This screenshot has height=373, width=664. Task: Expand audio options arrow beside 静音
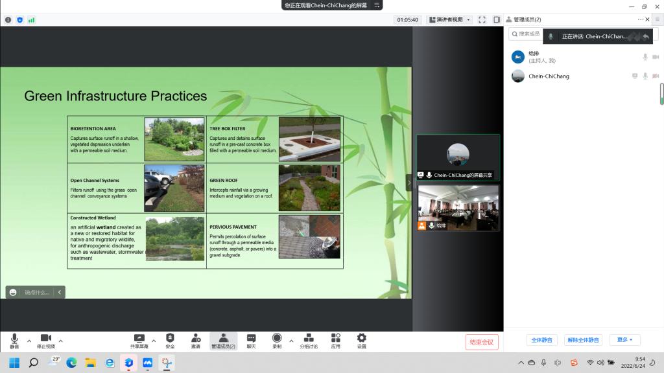29,341
